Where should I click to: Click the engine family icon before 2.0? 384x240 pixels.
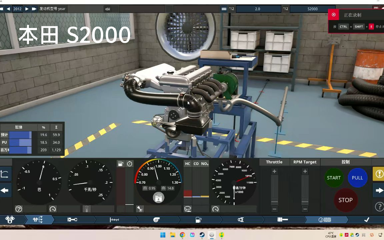(x=224, y=9)
